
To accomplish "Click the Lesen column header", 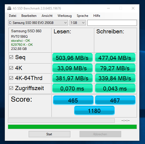I will [62, 31].
